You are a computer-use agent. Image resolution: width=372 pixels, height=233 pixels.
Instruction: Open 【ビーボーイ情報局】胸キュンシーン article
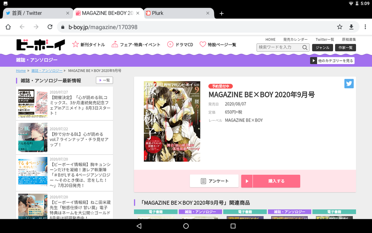(x=80, y=175)
